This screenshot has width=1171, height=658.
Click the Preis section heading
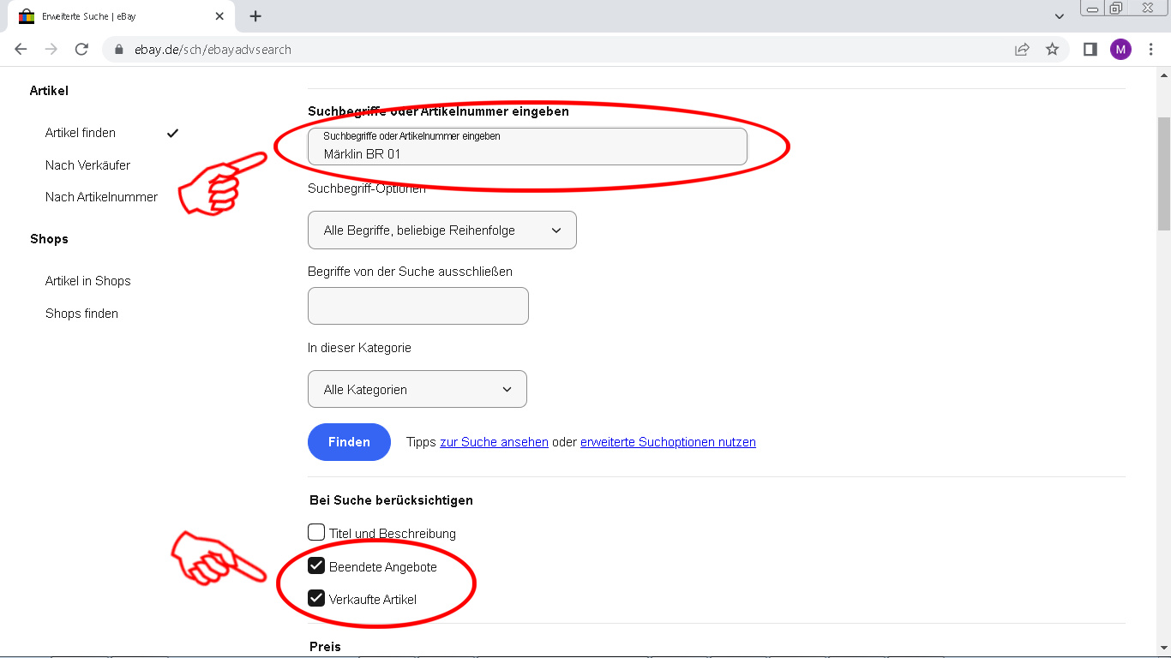pos(325,647)
